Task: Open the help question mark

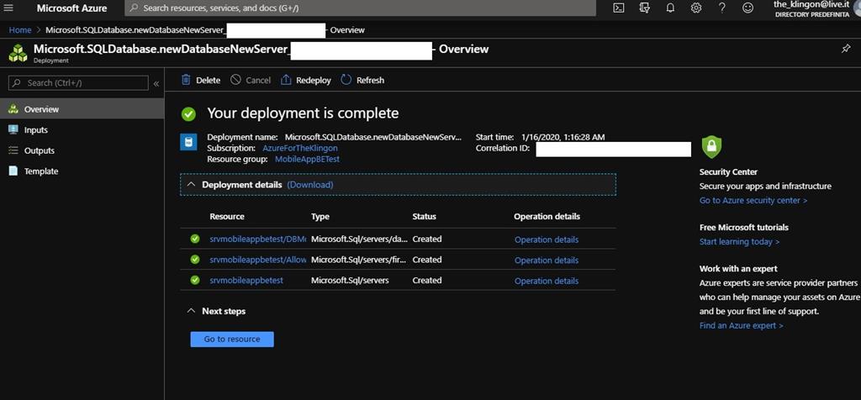Action: point(722,8)
